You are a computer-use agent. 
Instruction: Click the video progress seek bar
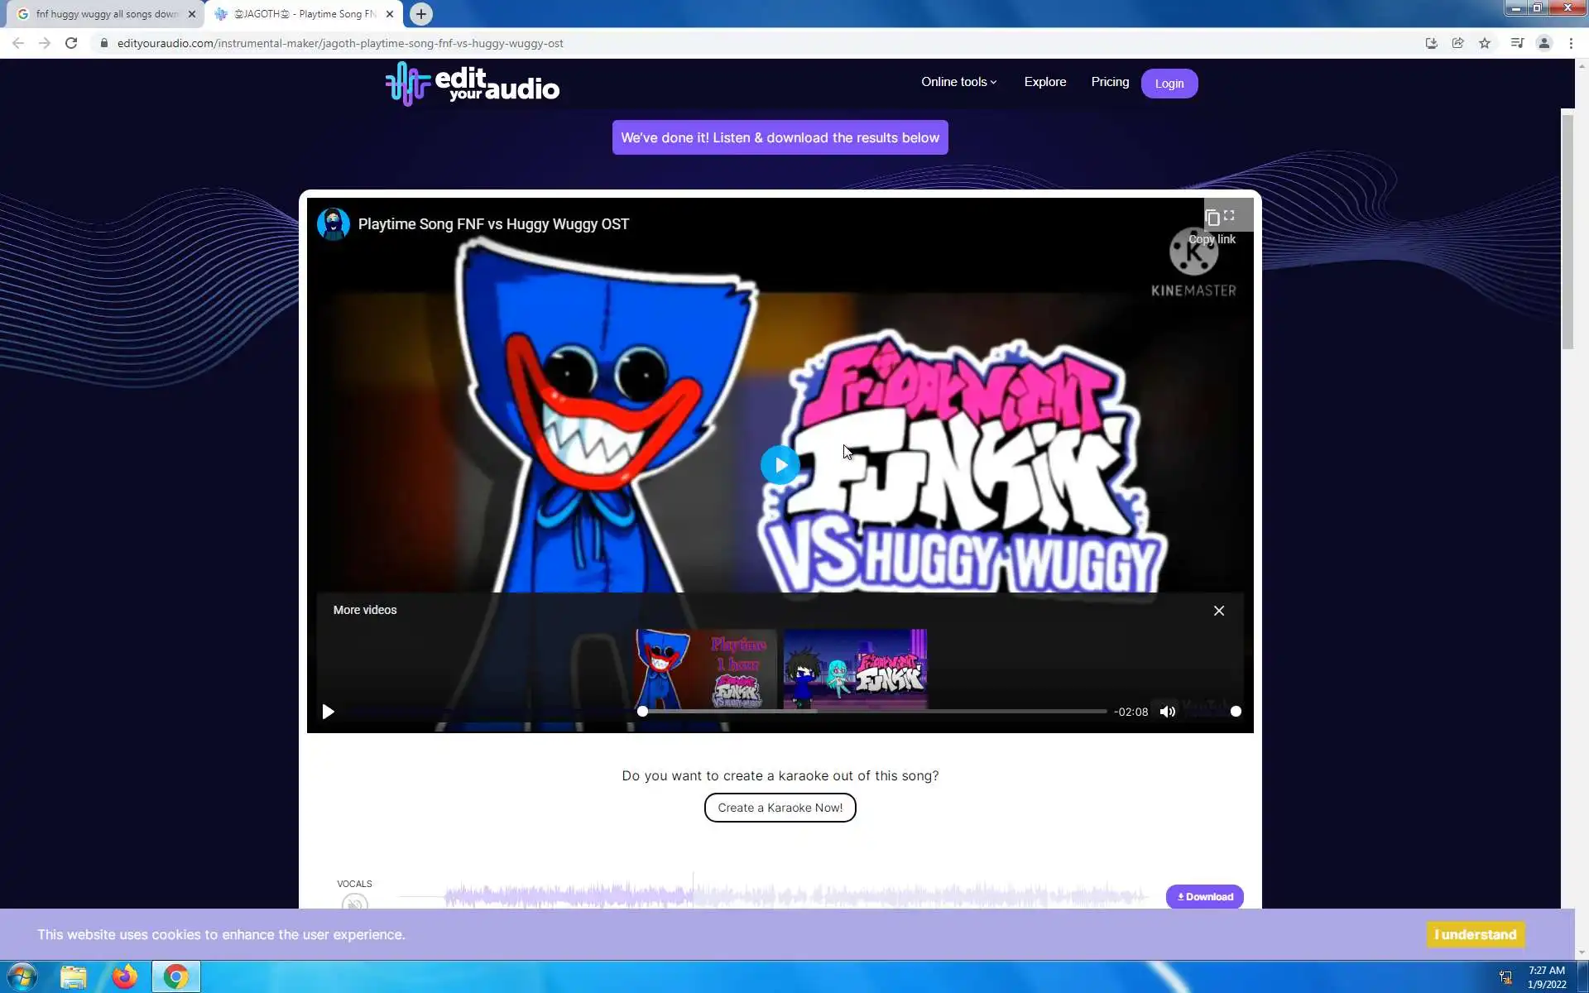click(x=873, y=712)
